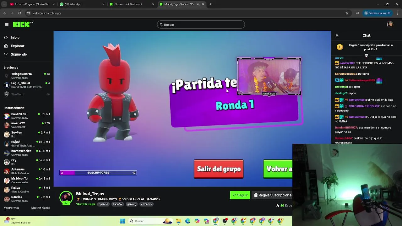Click the gold position 1 badge
Image resolution: width=402 pixels, height=226 pixels.
point(340,47)
